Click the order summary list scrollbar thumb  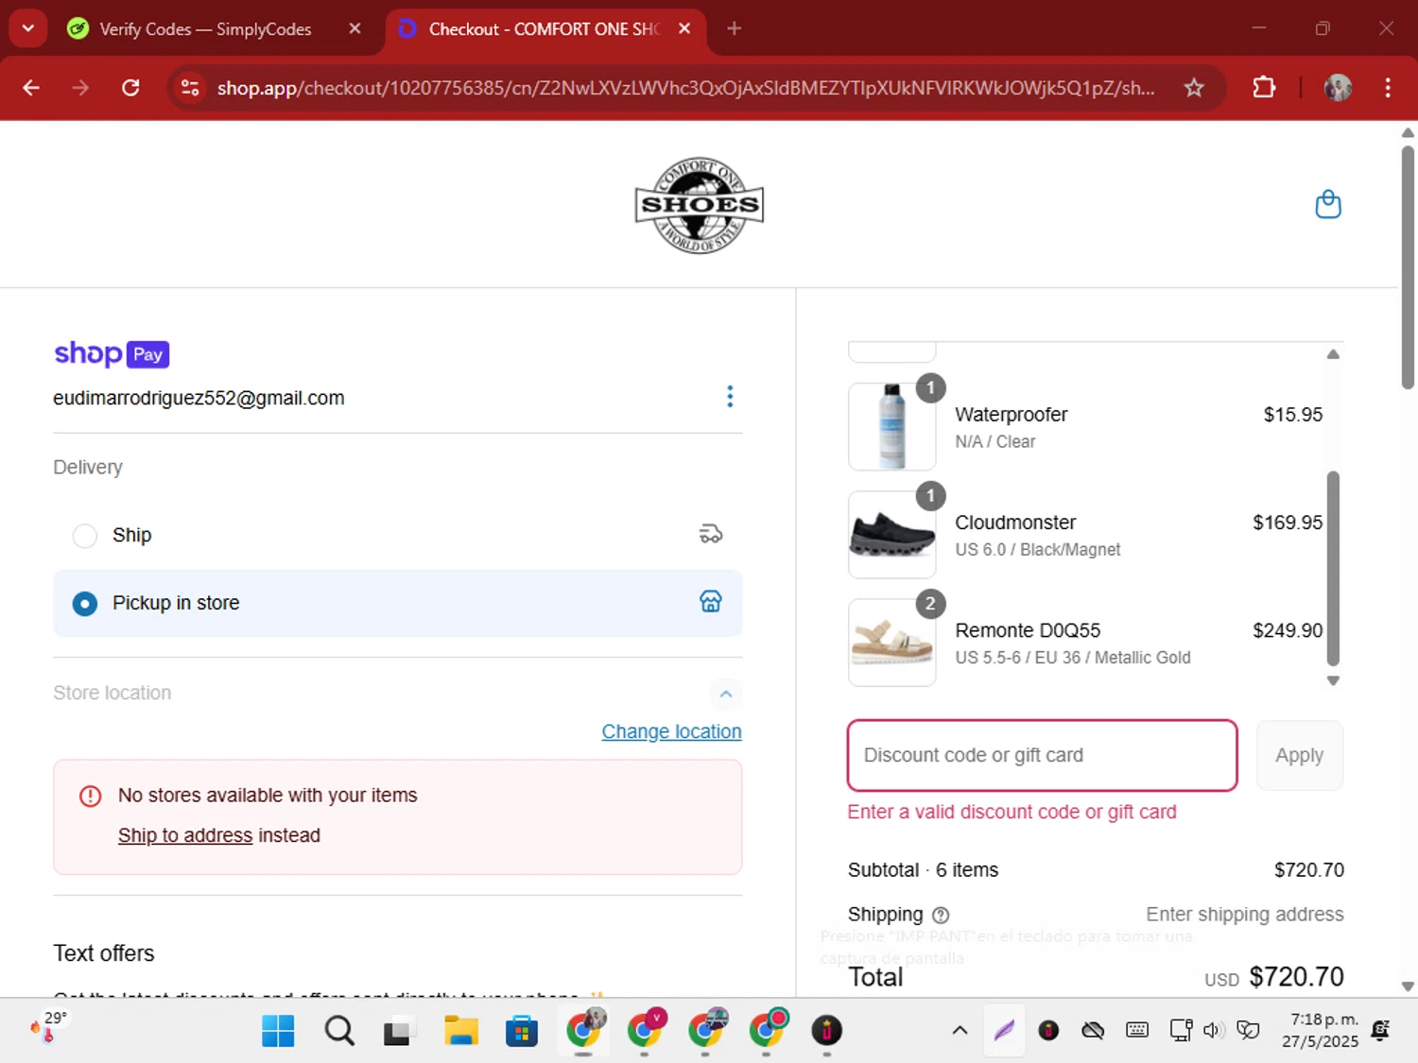click(x=1333, y=568)
